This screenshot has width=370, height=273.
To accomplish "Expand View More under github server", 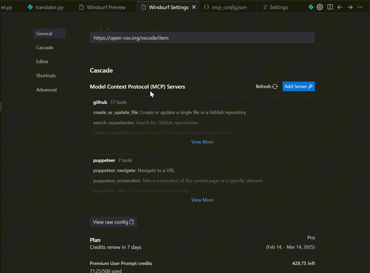I will [202, 142].
